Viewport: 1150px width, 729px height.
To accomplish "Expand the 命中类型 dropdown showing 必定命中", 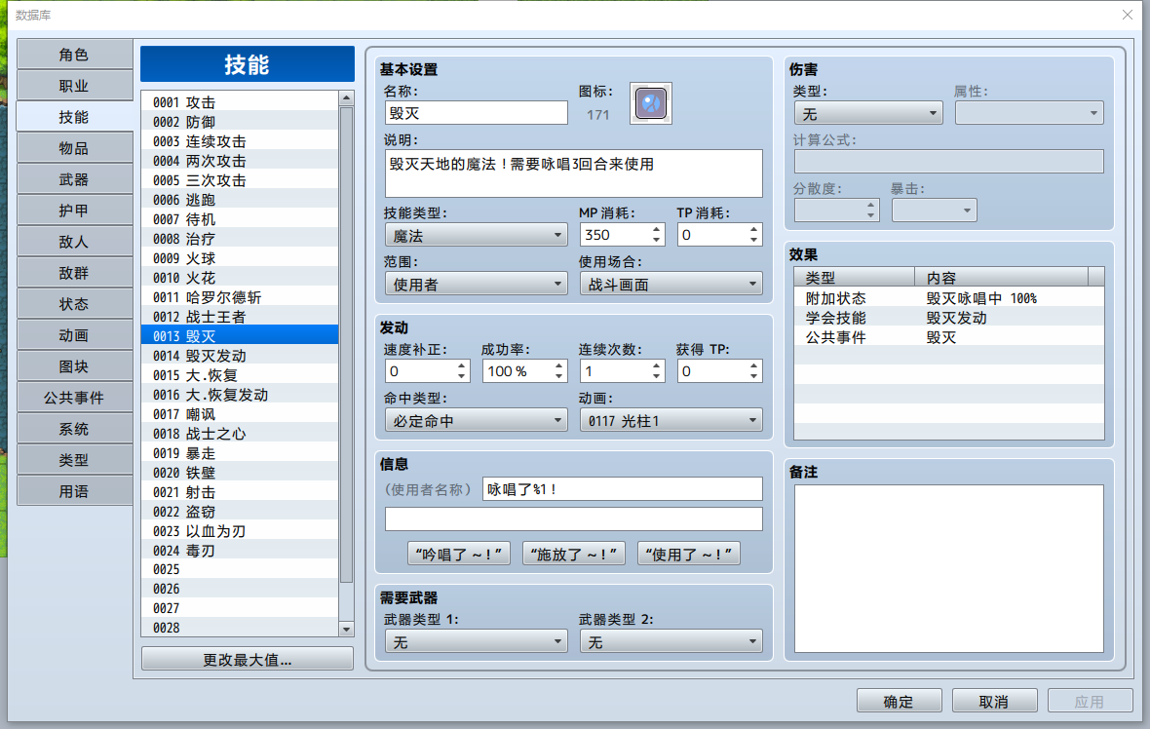I will pyautogui.click(x=476, y=420).
